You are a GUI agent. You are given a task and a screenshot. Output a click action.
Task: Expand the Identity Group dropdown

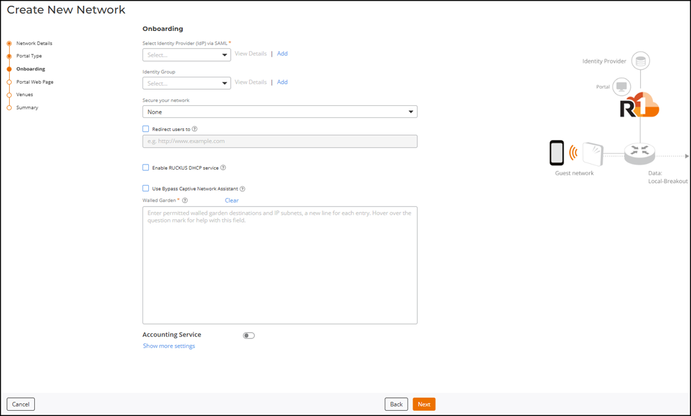tap(186, 83)
